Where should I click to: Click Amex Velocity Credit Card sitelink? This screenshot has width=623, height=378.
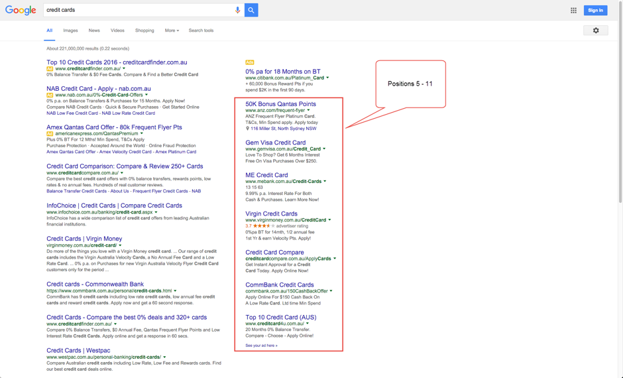(125, 152)
